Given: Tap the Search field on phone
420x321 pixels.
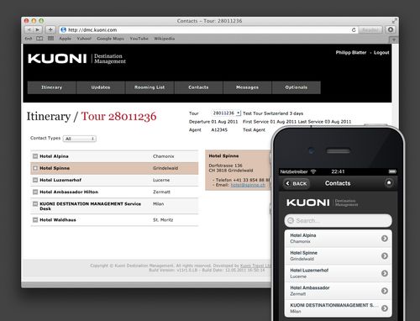Looking at the screenshot, I should click(x=338, y=221).
